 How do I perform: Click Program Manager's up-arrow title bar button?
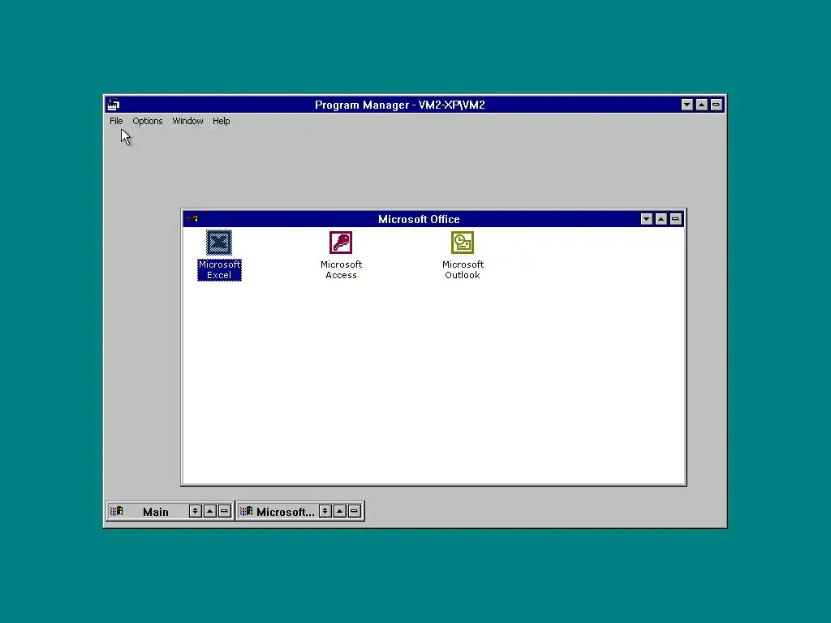(702, 105)
